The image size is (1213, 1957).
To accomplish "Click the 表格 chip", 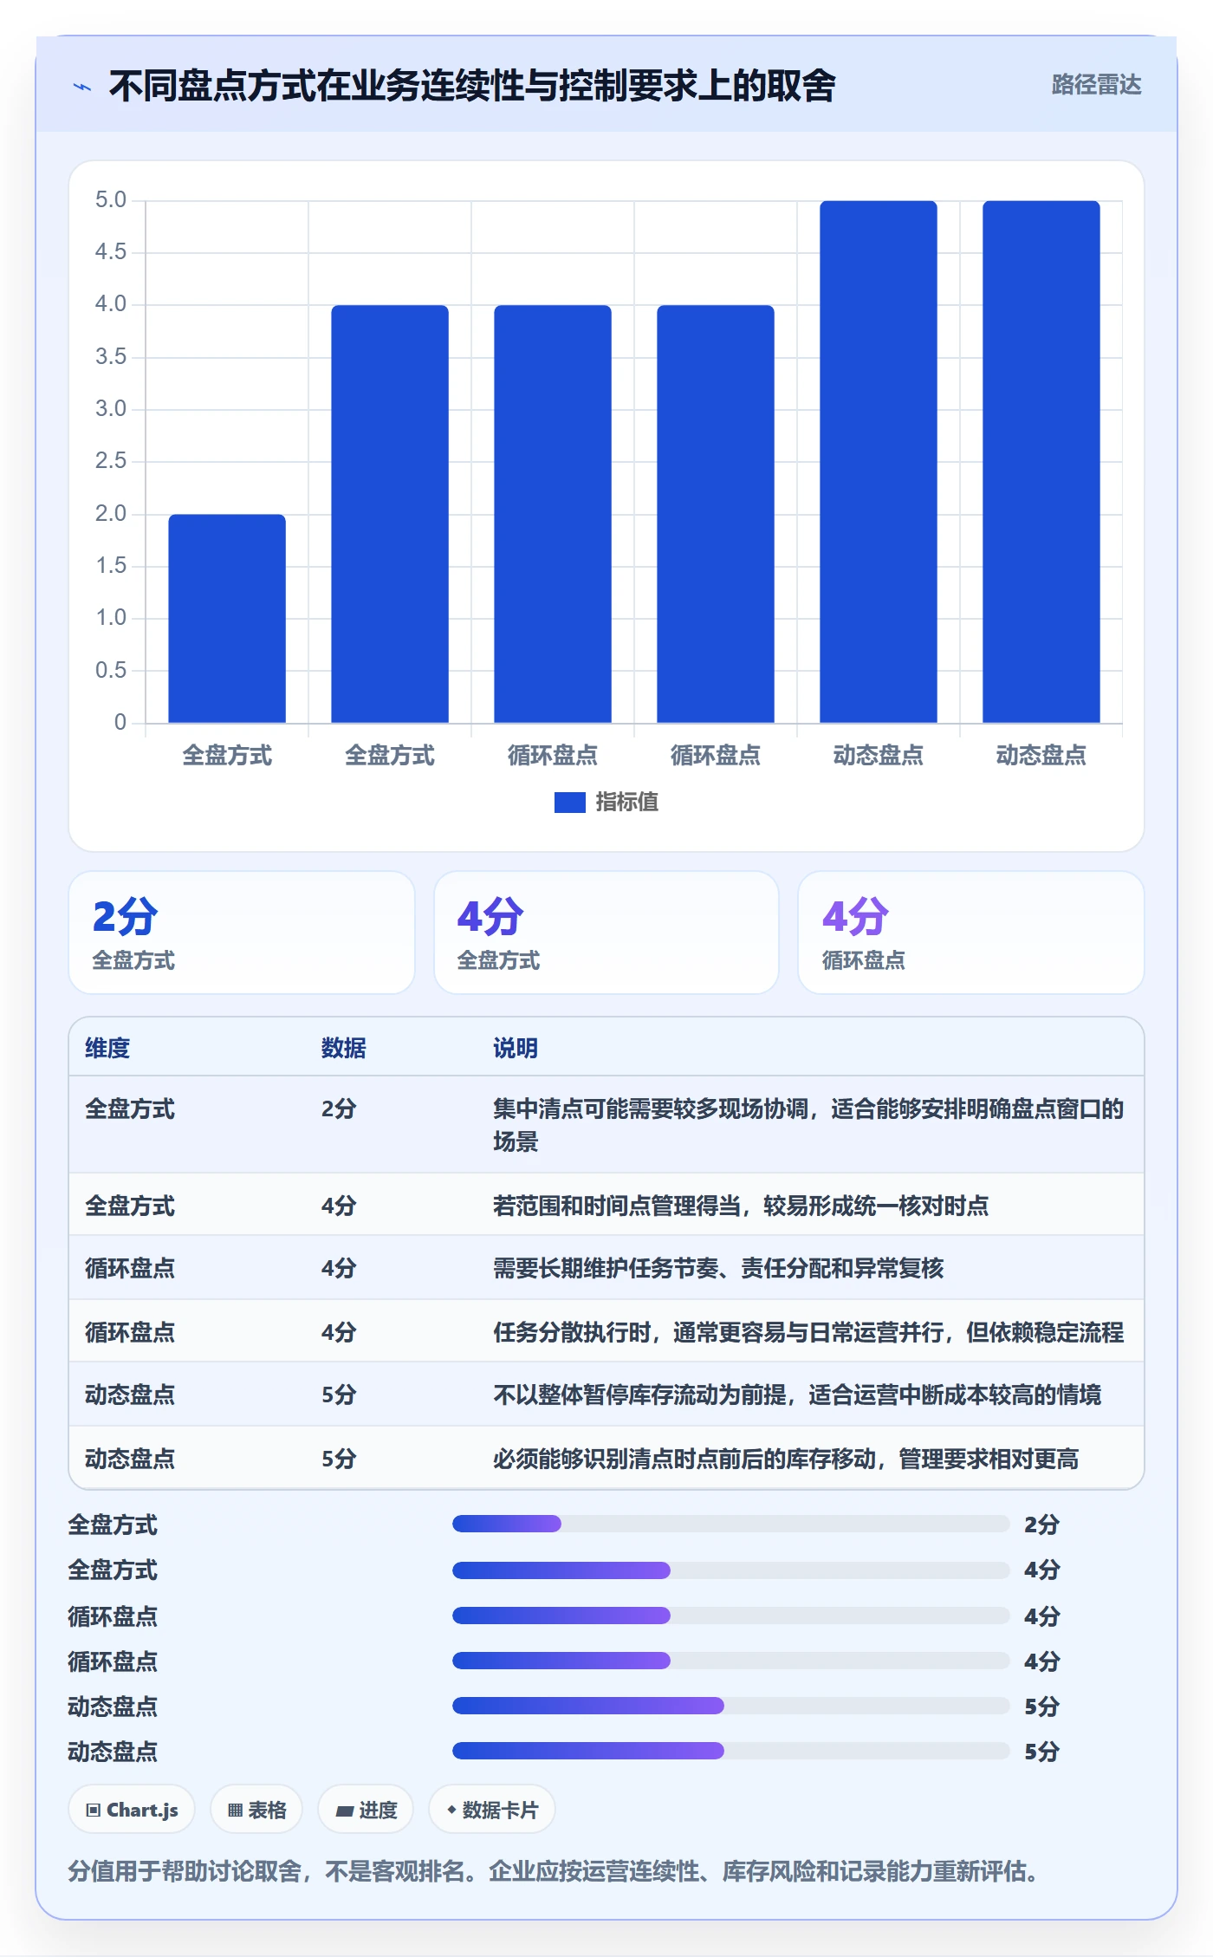I will (x=256, y=1810).
